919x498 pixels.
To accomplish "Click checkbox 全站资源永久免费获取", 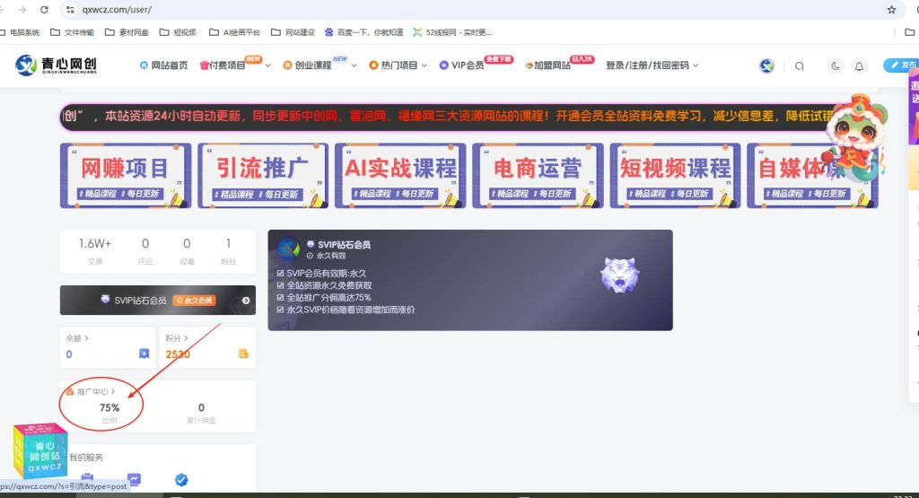I will tap(280, 285).
